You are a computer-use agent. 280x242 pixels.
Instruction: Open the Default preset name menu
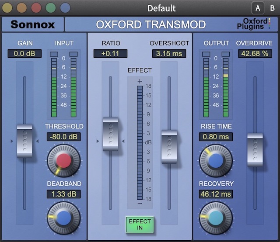pyautogui.click(x=161, y=8)
